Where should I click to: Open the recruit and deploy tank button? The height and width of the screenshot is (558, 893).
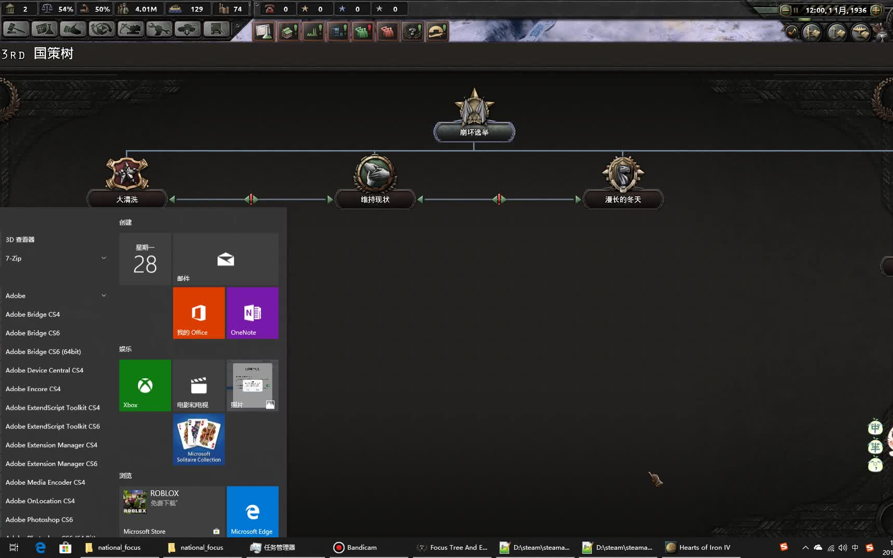point(188,29)
